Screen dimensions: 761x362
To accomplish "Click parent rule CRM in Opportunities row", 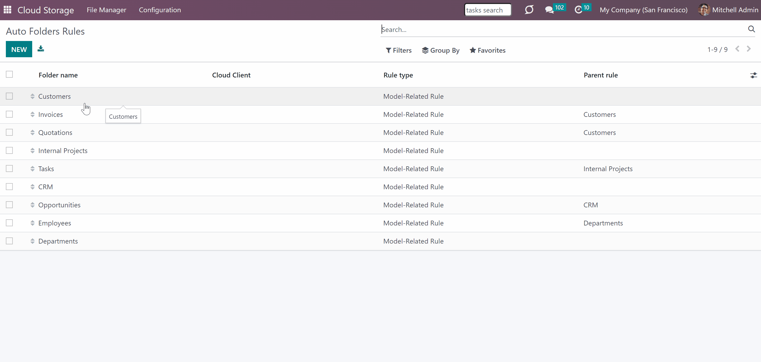I will click(590, 205).
